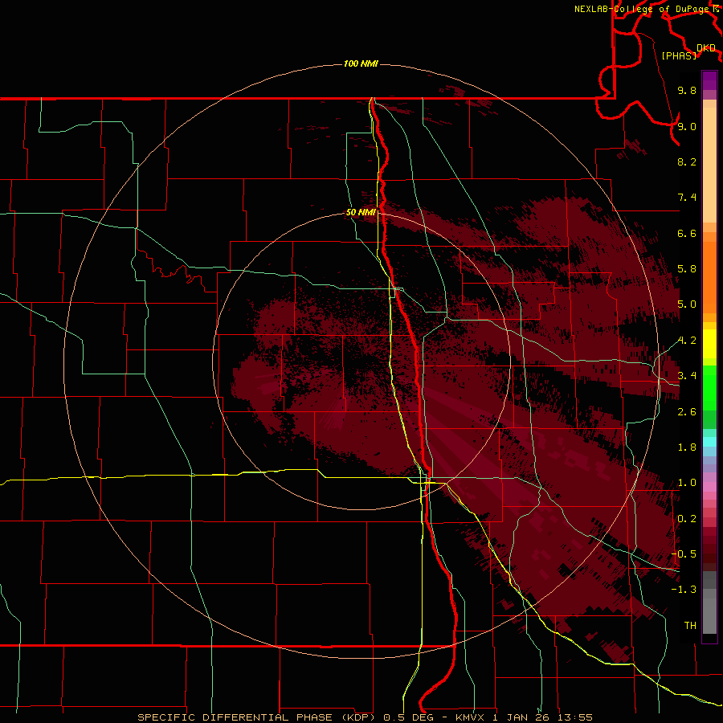
Task: Click the 5.8 value on the color scale
Action: tap(687, 269)
